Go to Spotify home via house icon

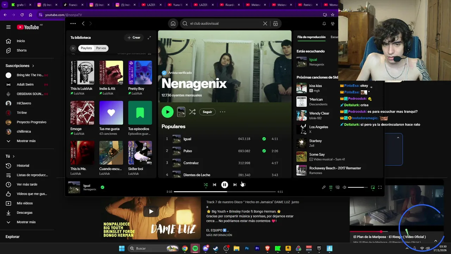coord(173,24)
